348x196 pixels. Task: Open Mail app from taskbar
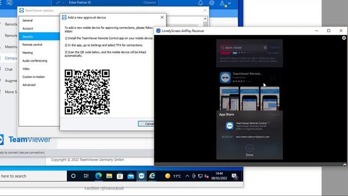[130, 176]
